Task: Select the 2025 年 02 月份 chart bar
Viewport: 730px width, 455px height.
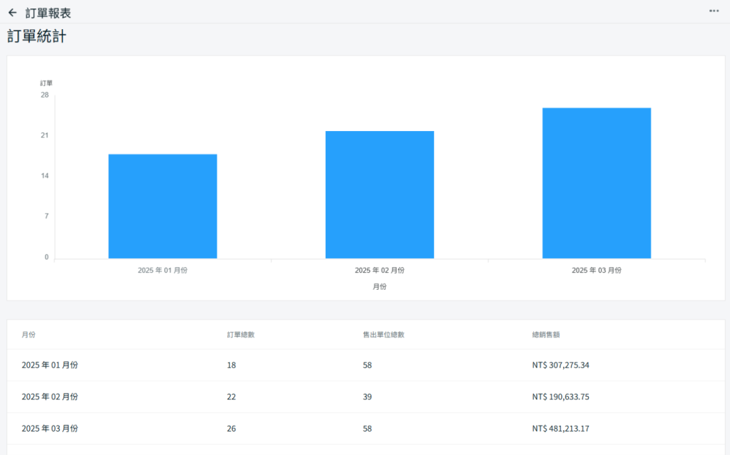Action: [x=379, y=194]
